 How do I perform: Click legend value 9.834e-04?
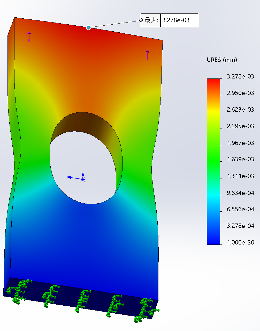coord(240,193)
